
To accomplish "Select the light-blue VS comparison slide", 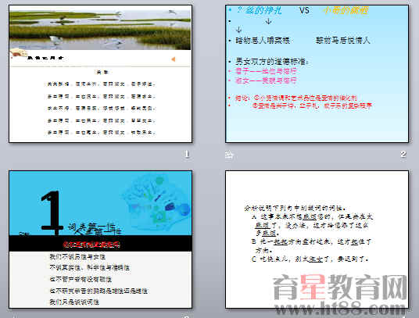I will click(317, 73).
